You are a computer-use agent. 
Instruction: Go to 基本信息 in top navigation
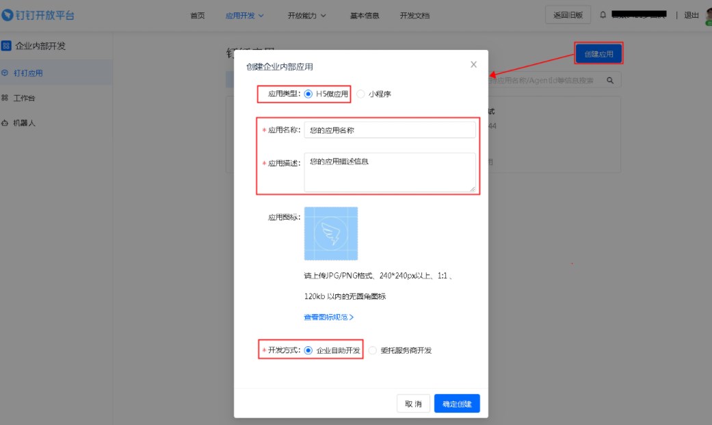[365, 15]
